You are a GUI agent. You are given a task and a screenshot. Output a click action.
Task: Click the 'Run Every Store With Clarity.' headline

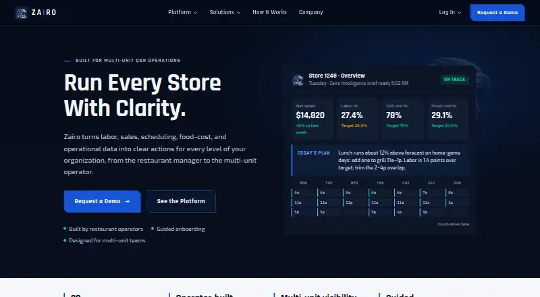tap(142, 95)
